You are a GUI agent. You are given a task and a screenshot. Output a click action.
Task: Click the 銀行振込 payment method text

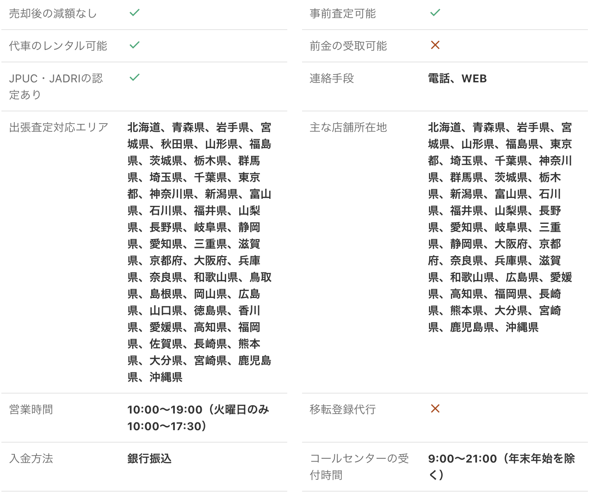pos(149,459)
